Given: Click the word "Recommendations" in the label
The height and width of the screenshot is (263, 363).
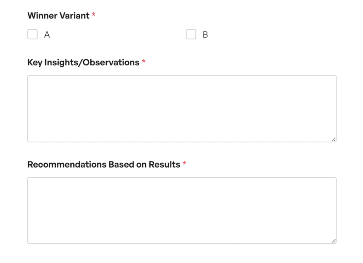Looking at the screenshot, I should [x=67, y=165].
